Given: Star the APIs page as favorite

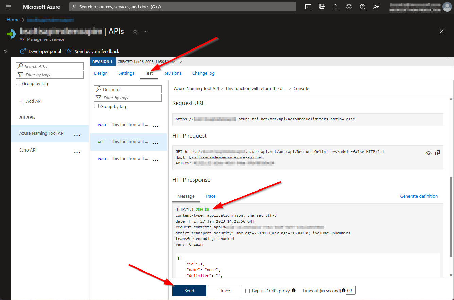Looking at the screenshot, I should pyautogui.click(x=135, y=31).
